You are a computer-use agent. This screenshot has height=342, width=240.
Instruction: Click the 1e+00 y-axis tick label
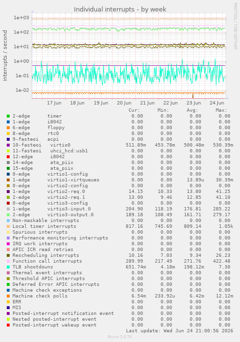click(21, 61)
